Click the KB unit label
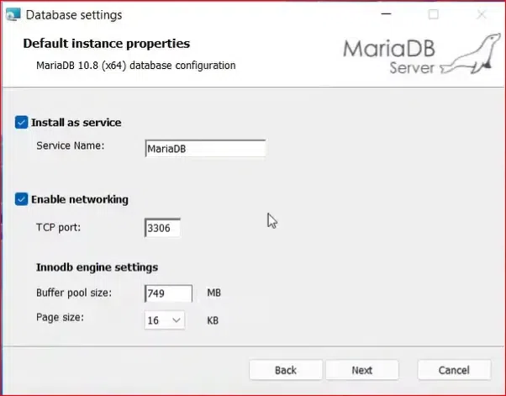The height and width of the screenshot is (396, 506). [x=213, y=320]
